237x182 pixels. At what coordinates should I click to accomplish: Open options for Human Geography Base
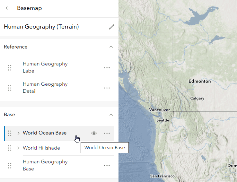(107, 166)
